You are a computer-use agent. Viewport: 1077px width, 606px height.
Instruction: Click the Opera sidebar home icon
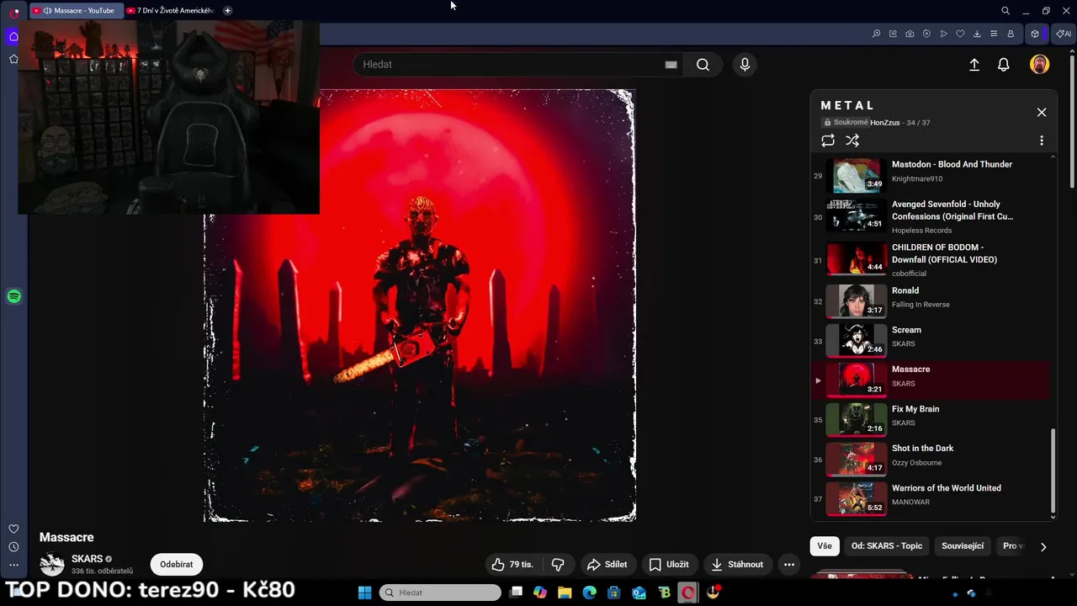click(x=13, y=36)
